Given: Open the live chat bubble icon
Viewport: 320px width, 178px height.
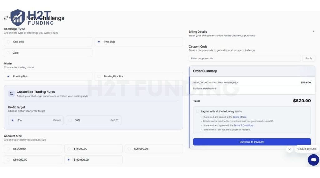Looking at the screenshot, I should [313, 160].
